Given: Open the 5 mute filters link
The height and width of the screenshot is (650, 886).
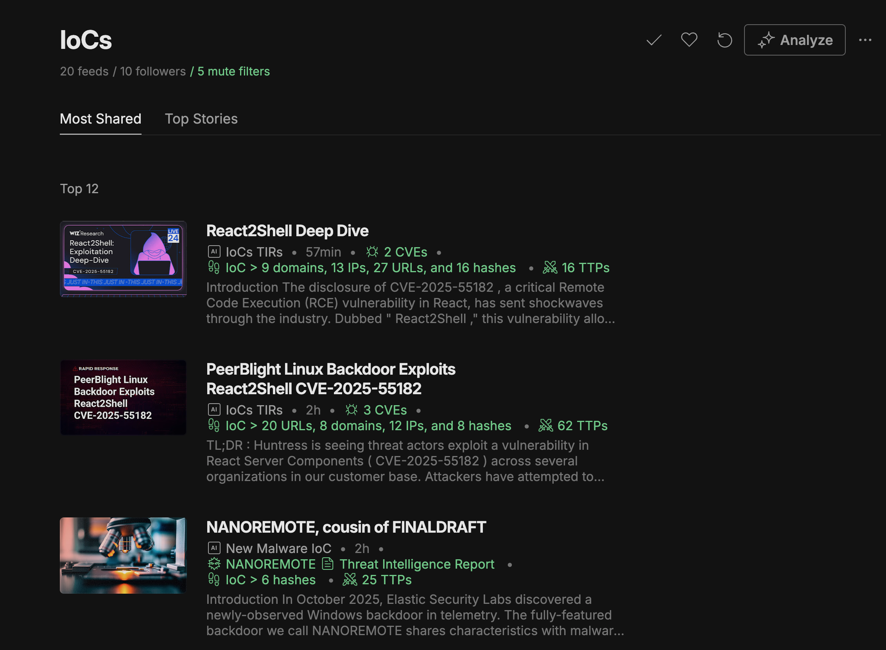Looking at the screenshot, I should [233, 71].
